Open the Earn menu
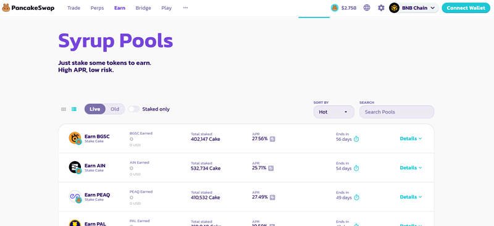This screenshot has width=494, height=226. coord(120,8)
